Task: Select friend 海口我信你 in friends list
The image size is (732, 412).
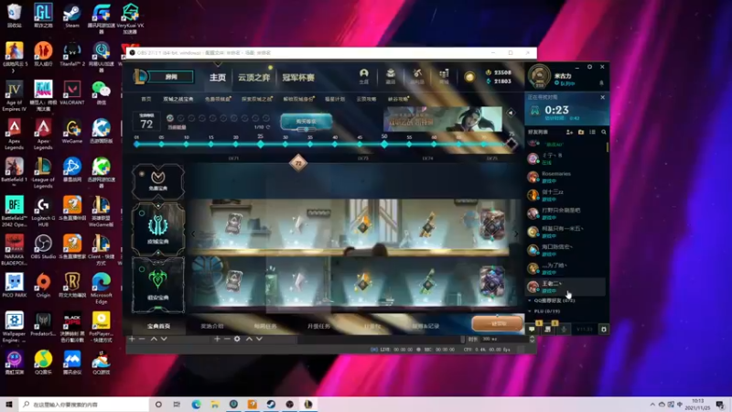Action: (565, 250)
